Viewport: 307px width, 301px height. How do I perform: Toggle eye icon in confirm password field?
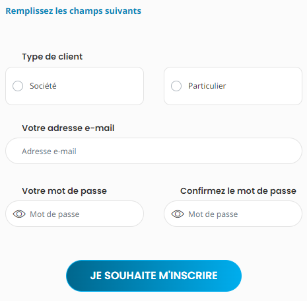click(178, 214)
